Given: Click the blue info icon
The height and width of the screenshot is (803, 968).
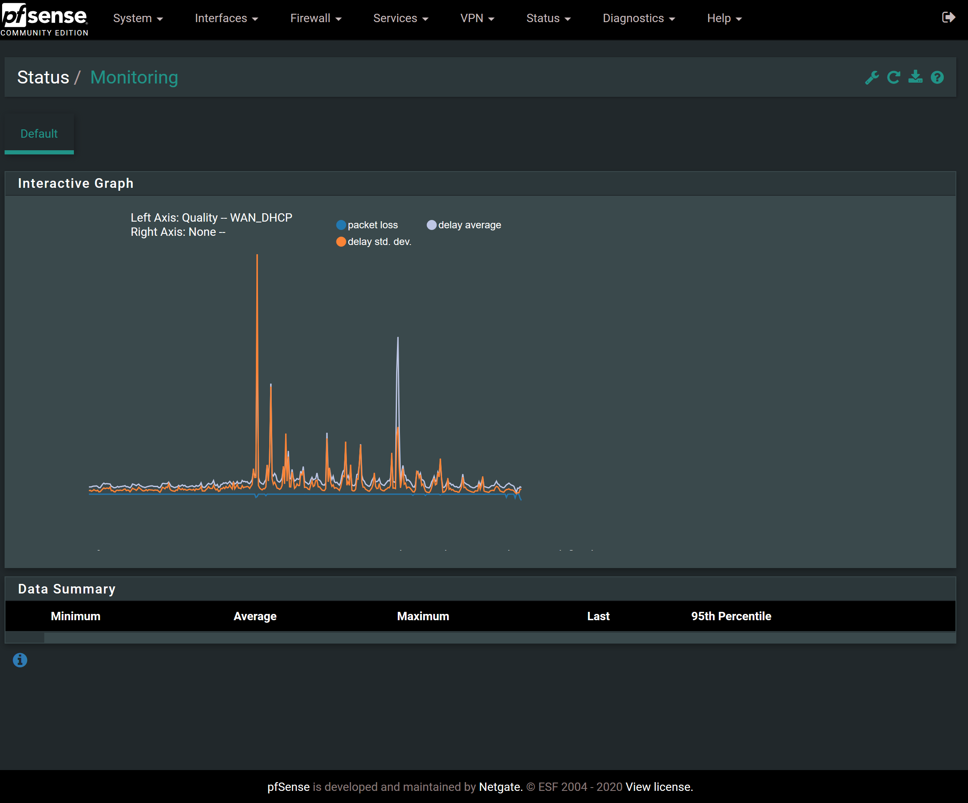Looking at the screenshot, I should [20, 660].
